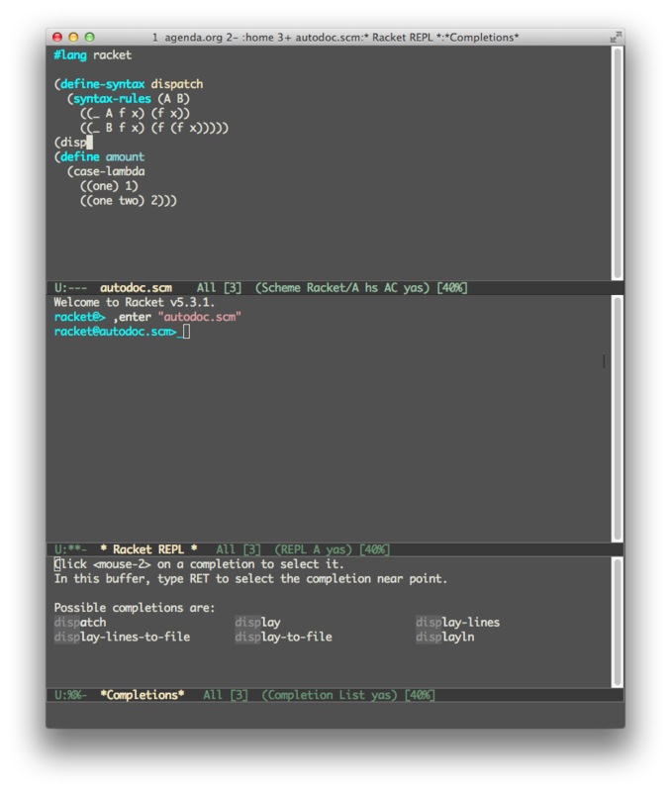Click 'Welcome to Racket v5.3.1.' line
The height and width of the screenshot is (792, 671).
[x=135, y=303]
